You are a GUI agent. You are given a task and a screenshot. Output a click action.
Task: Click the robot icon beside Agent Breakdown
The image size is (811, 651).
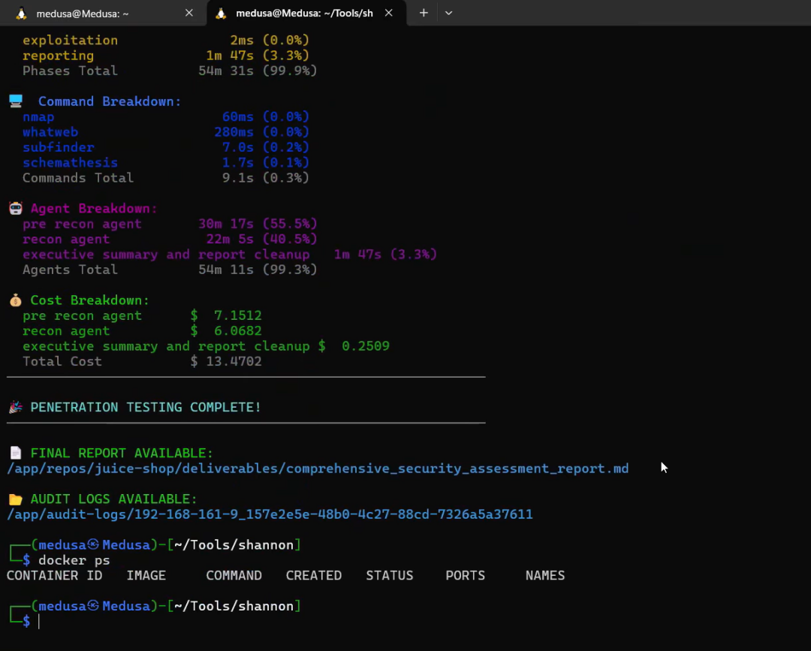[16, 208]
